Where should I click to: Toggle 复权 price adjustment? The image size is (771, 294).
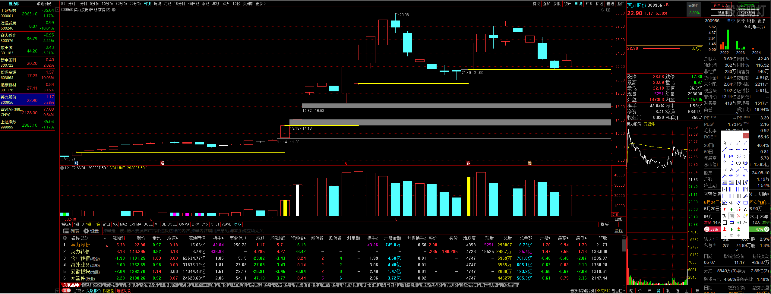[x=536, y=4]
